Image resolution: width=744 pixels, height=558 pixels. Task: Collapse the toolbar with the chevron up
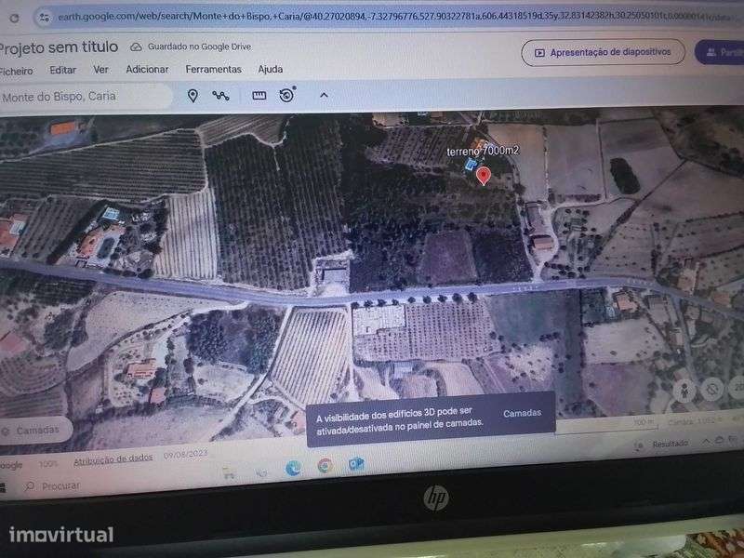(x=324, y=95)
